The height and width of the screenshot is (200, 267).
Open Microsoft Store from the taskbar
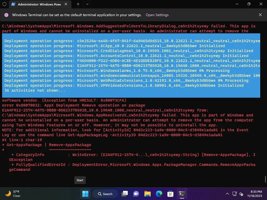coord(170,194)
